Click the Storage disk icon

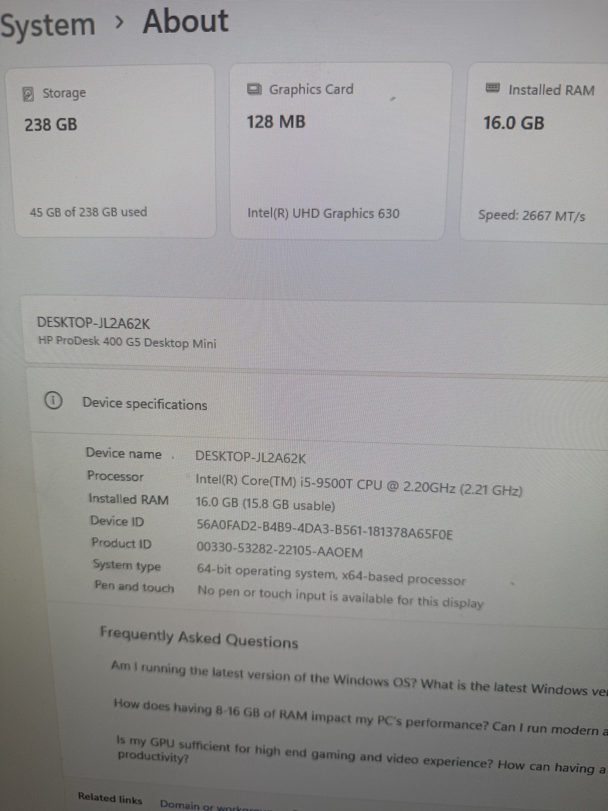click(29, 94)
